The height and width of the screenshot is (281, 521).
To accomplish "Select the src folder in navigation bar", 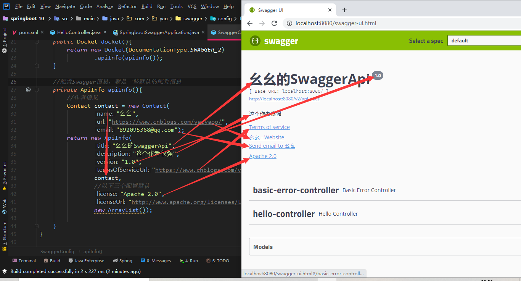I will pos(61,18).
